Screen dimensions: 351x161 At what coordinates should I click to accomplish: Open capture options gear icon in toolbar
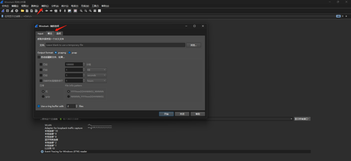click(17, 11)
